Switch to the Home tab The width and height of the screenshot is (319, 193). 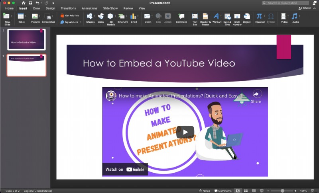[x=9, y=8]
